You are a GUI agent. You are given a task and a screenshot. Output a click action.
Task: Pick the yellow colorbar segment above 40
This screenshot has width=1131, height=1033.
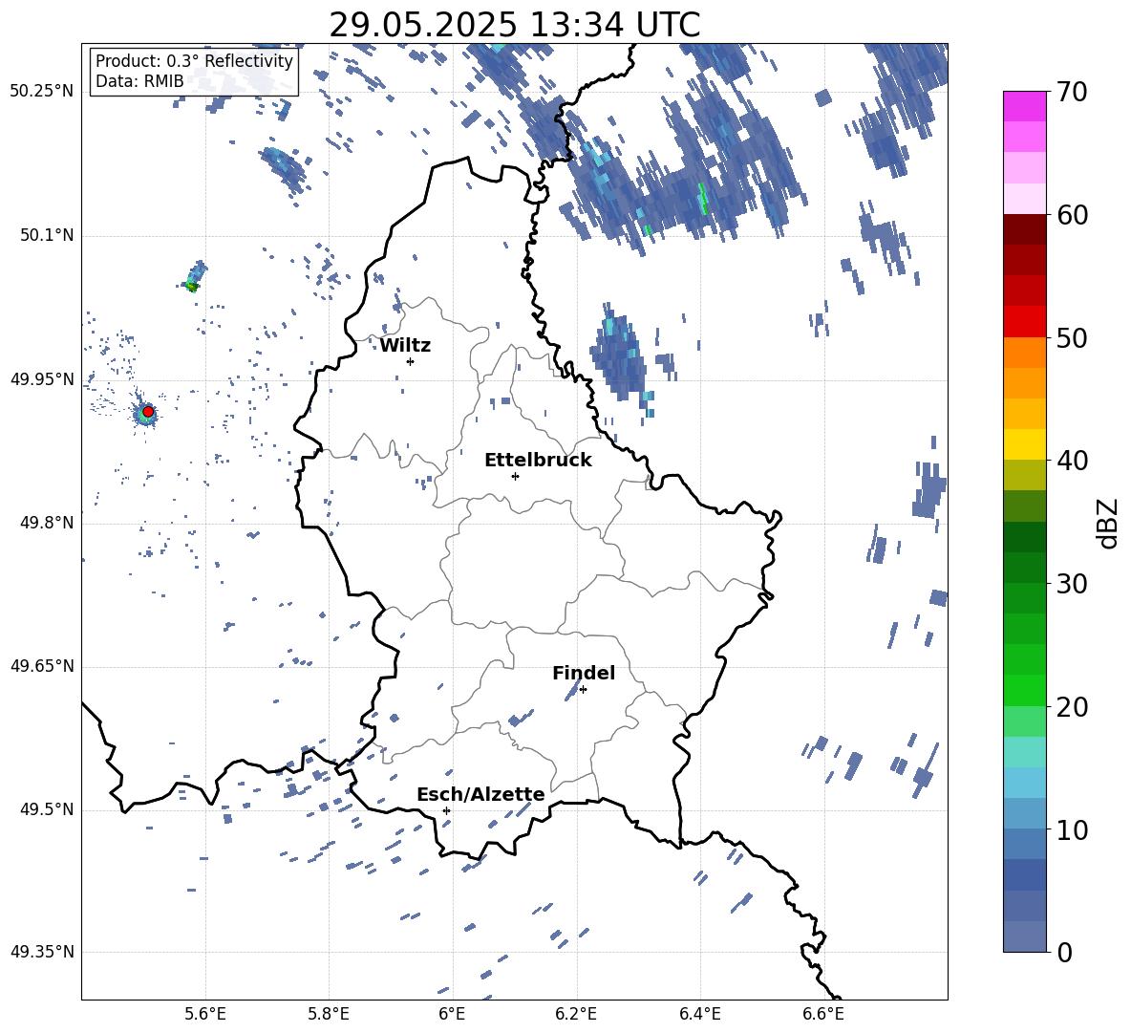(x=1024, y=444)
